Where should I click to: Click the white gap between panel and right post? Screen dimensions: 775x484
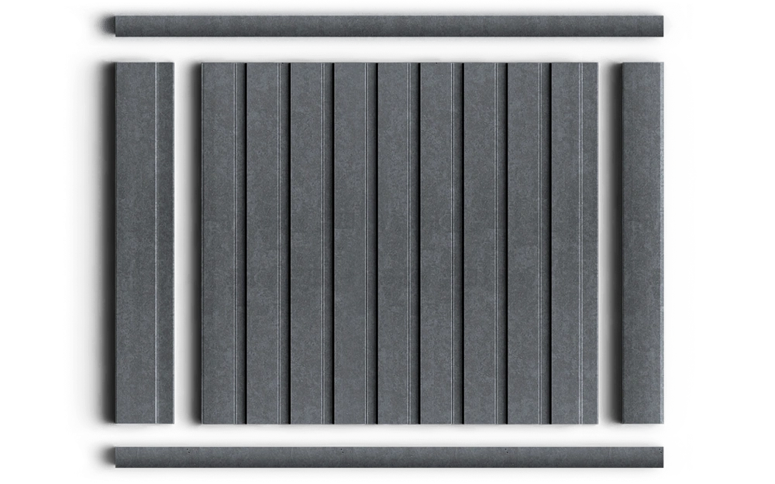610,243
